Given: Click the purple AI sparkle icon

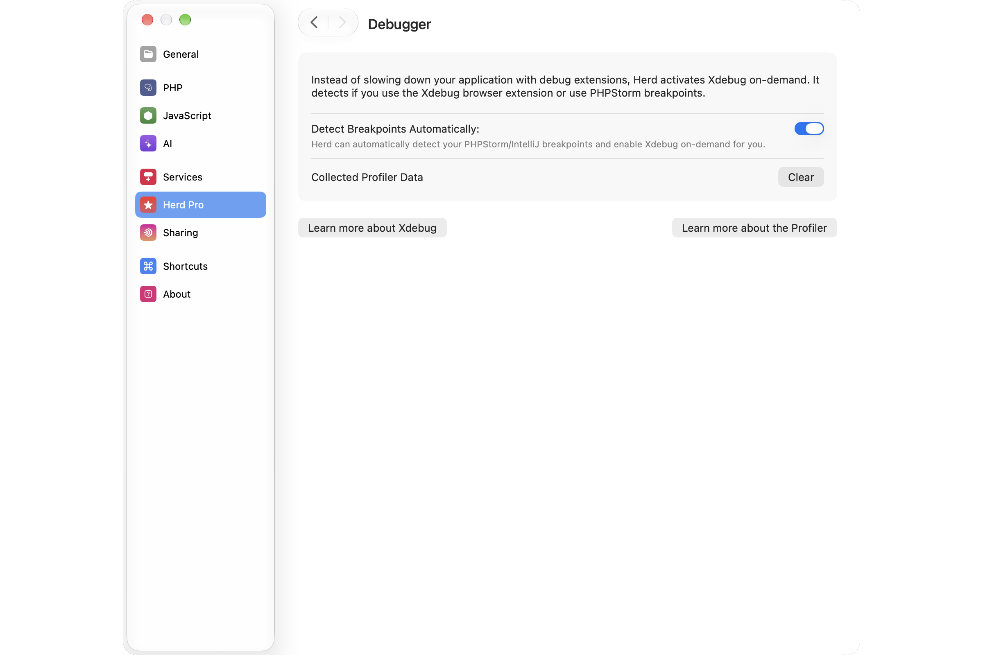Looking at the screenshot, I should [x=148, y=144].
